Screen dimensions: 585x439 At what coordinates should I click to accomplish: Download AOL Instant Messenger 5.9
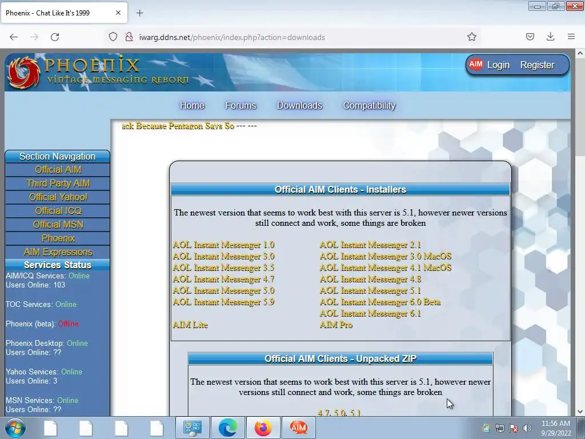(223, 302)
